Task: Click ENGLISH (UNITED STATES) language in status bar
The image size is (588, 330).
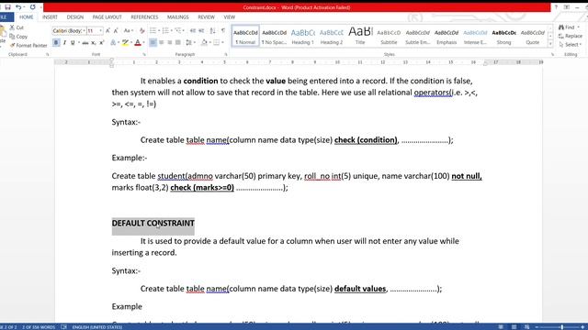Action: click(97, 327)
